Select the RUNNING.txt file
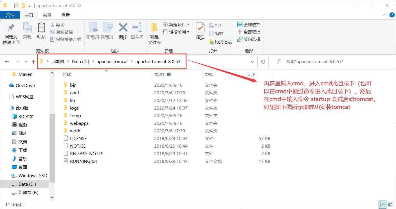 [83, 161]
